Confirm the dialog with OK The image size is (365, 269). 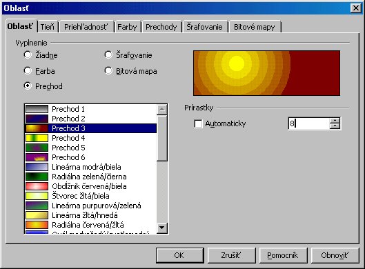[x=180, y=255]
